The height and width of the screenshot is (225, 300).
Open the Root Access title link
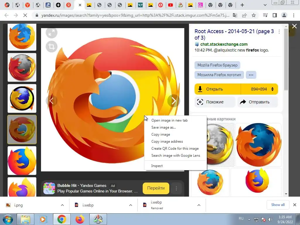pyautogui.click(x=234, y=35)
